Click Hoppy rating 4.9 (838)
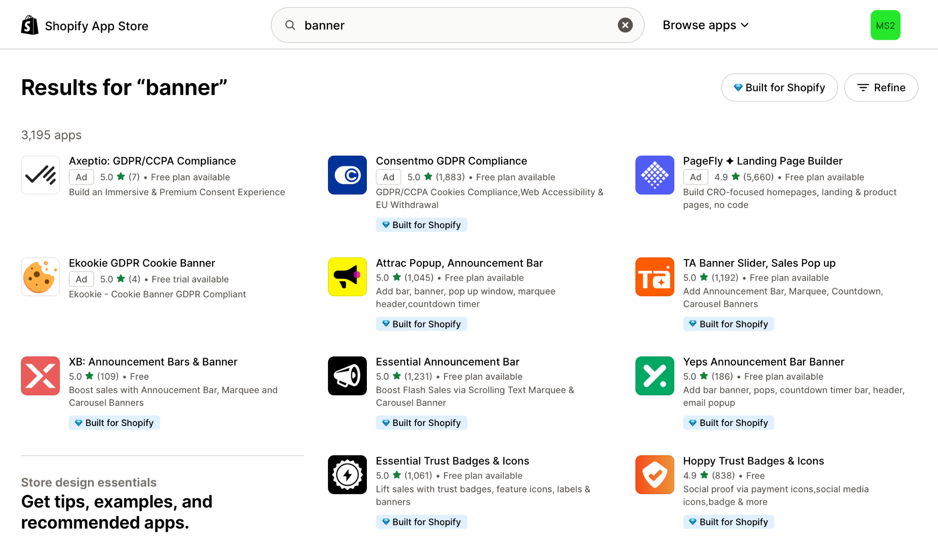 pos(709,475)
